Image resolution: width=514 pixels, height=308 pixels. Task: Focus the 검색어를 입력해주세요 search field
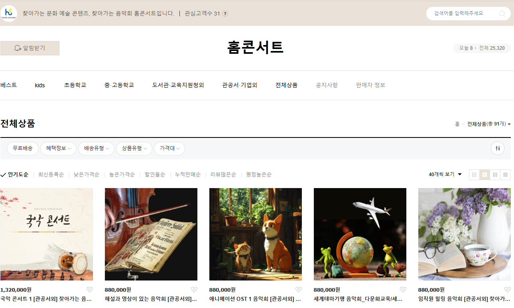(463, 14)
